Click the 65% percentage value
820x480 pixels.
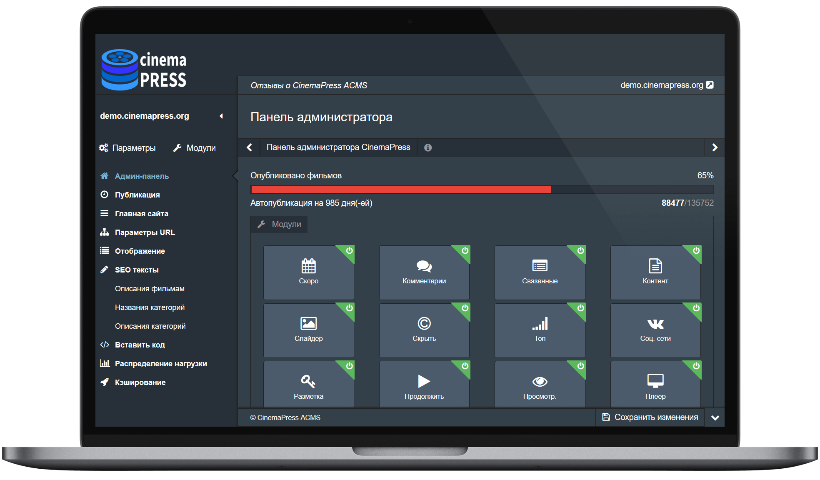click(705, 175)
